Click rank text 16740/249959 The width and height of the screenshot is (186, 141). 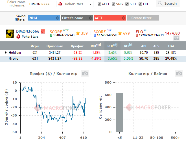[107, 35]
